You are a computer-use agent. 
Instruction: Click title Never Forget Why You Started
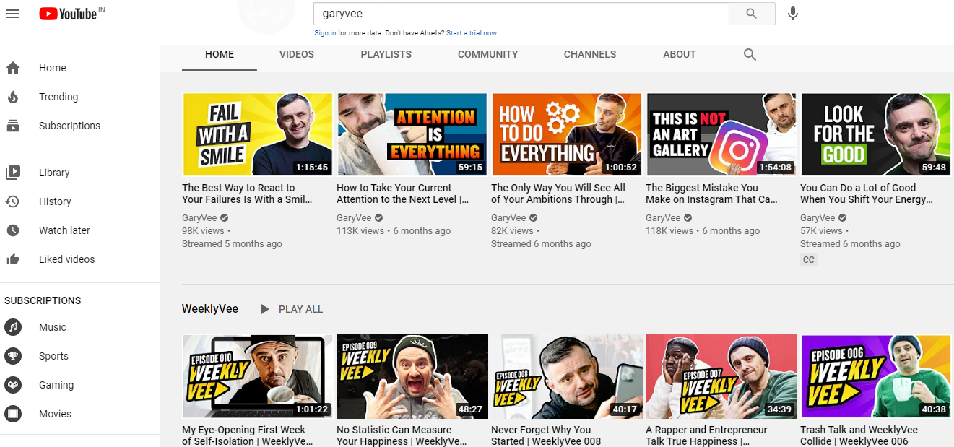click(546, 435)
